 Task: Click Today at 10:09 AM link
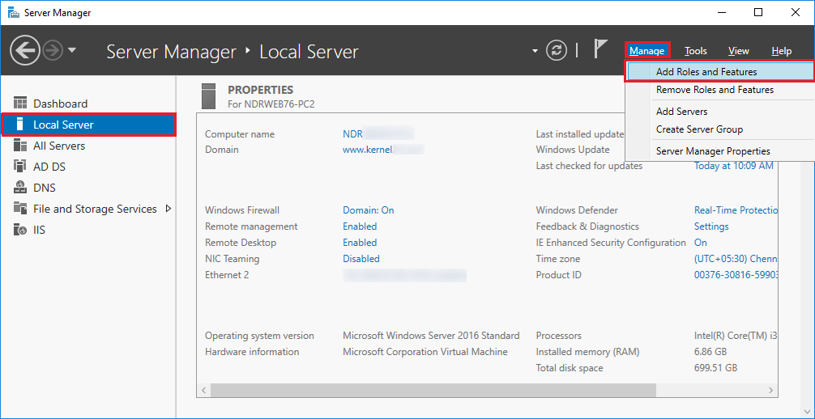734,166
